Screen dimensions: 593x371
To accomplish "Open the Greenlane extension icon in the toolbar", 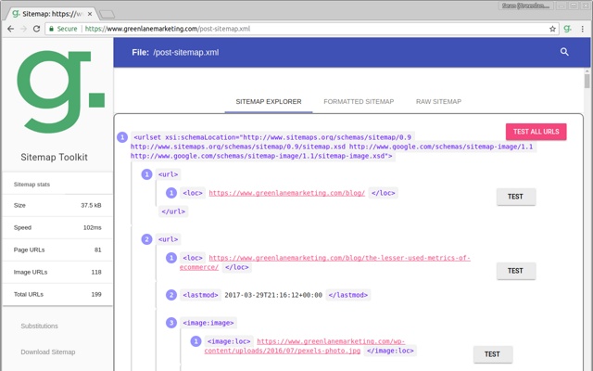I will pyautogui.click(x=567, y=29).
